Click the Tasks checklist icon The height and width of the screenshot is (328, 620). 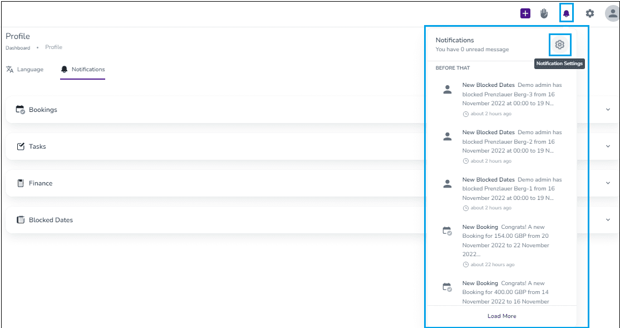21,146
